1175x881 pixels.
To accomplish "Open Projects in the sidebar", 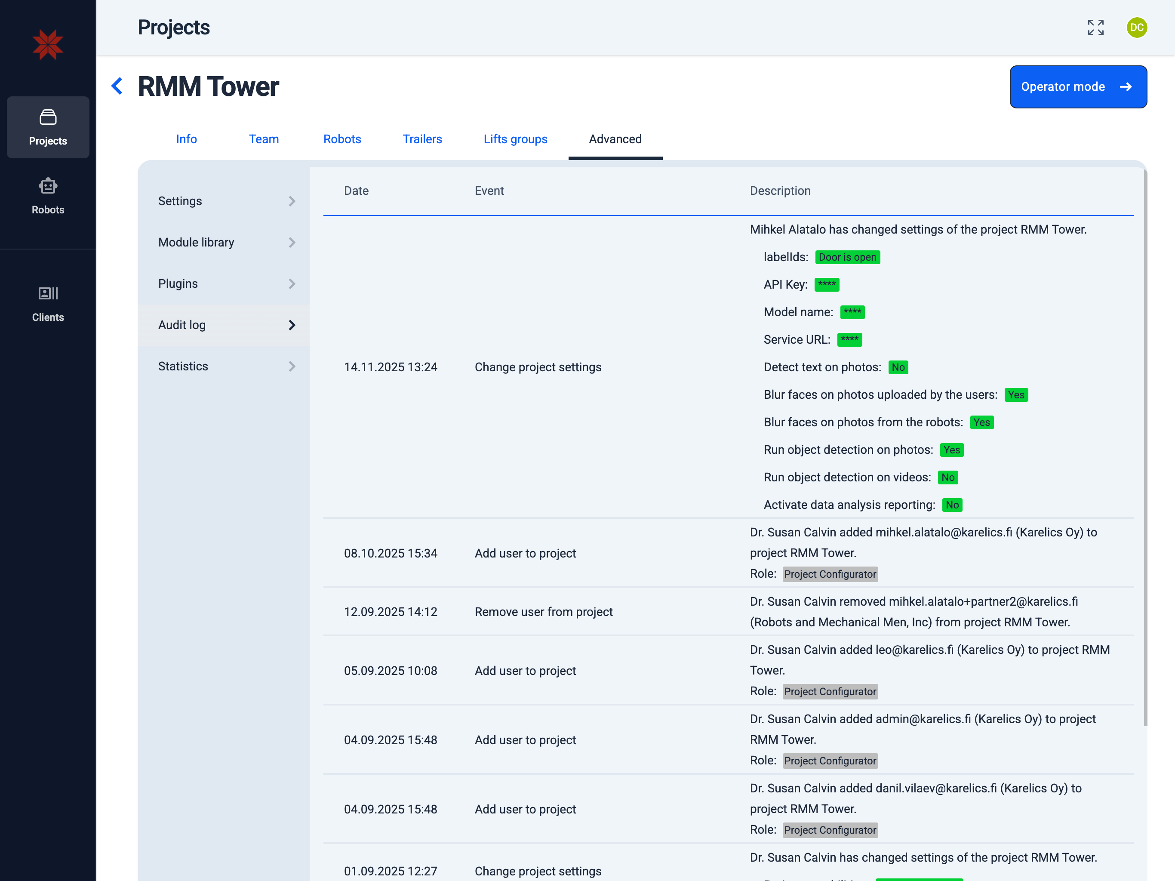I will [x=48, y=127].
